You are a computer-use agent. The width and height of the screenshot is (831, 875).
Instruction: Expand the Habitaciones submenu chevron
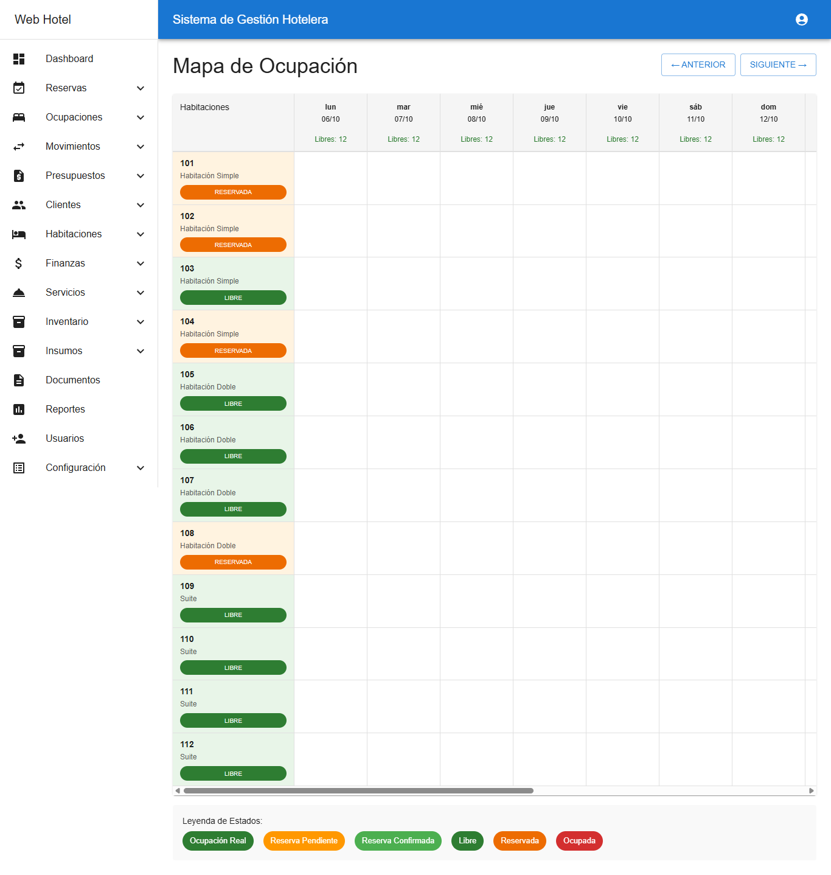(x=141, y=234)
